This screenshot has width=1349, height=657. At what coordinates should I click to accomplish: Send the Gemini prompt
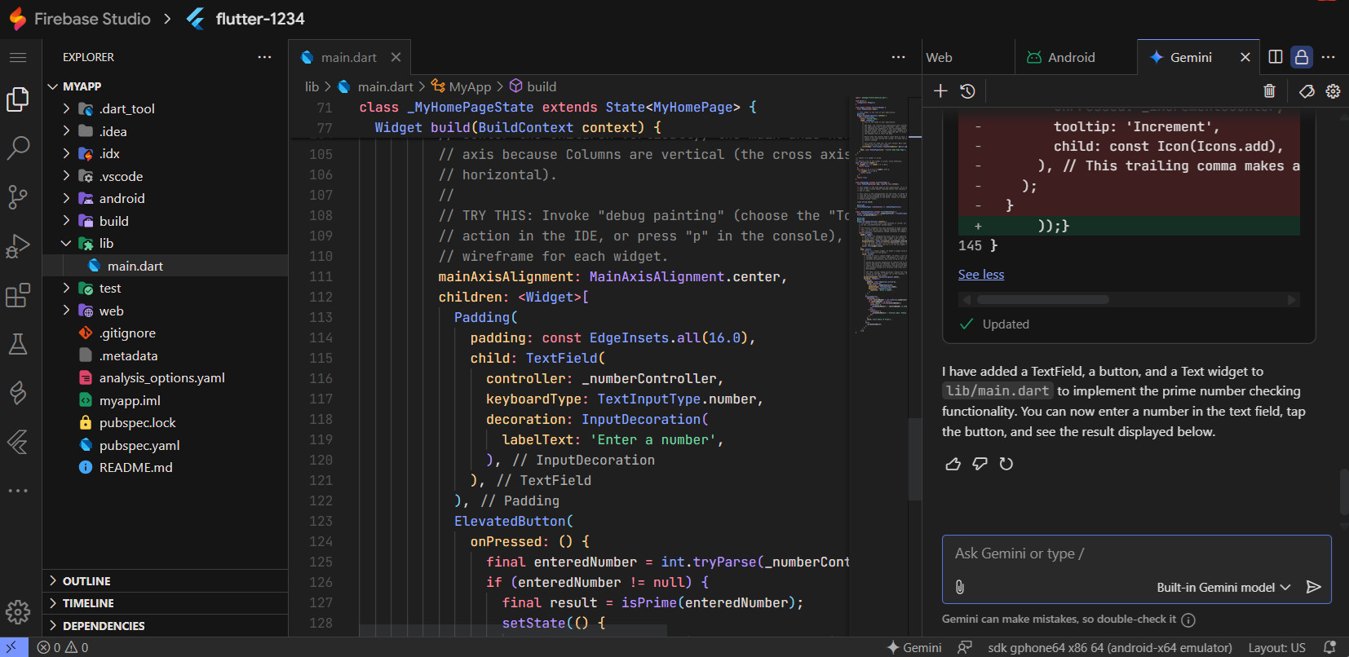[1313, 587]
